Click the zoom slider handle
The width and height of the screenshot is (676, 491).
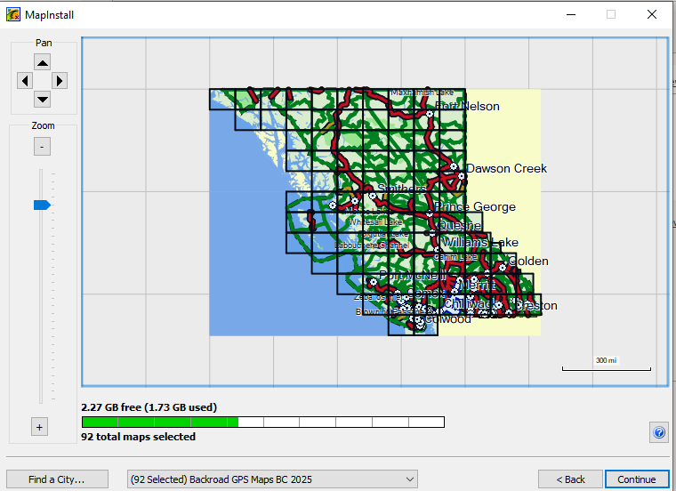pyautogui.click(x=42, y=205)
